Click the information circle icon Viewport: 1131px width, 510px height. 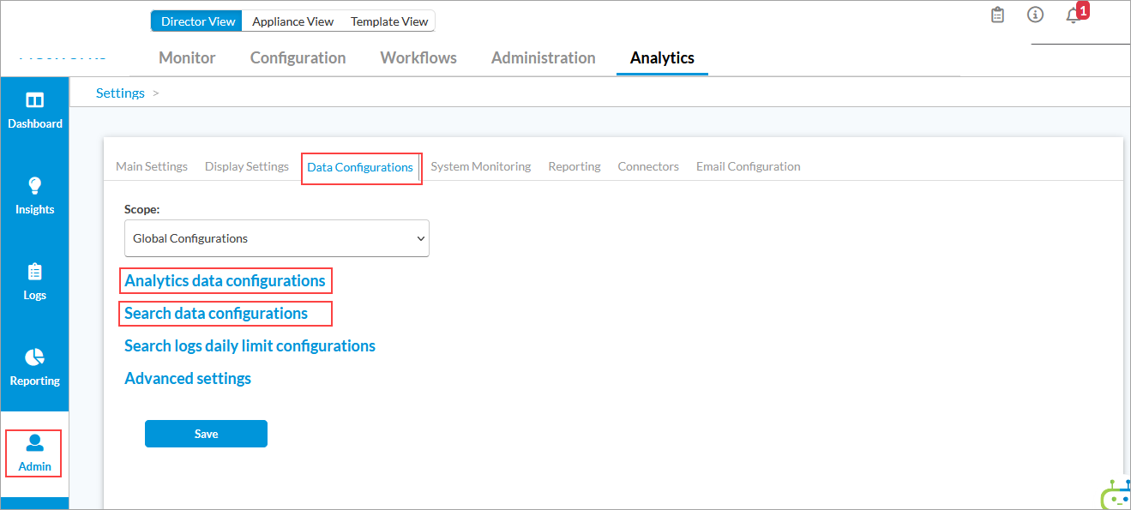(x=1035, y=15)
